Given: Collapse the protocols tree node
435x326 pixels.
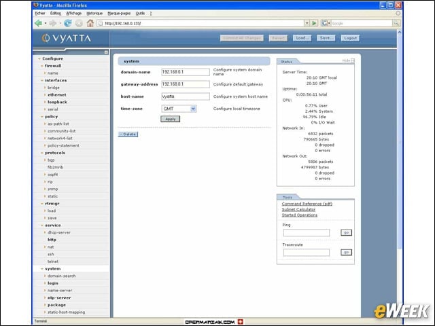Looking at the screenshot, I should click(x=42, y=153).
